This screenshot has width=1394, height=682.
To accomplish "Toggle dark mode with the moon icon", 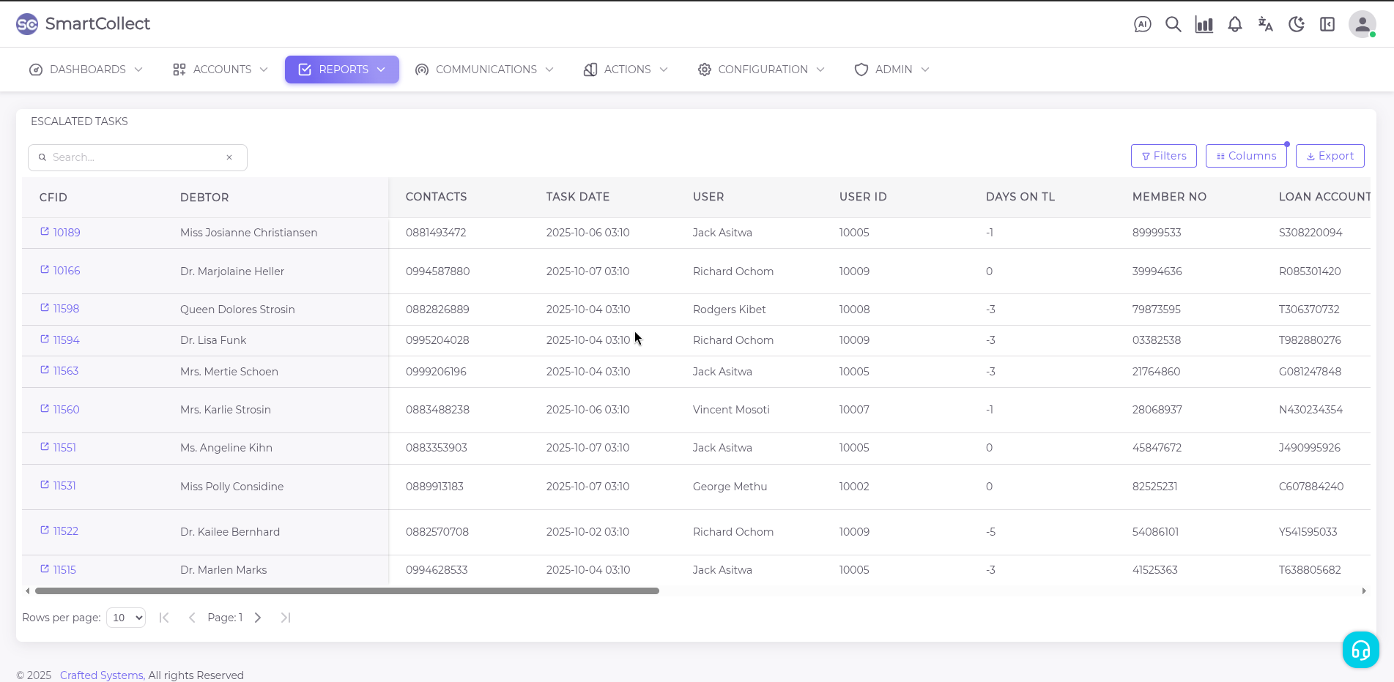I will [x=1296, y=24].
